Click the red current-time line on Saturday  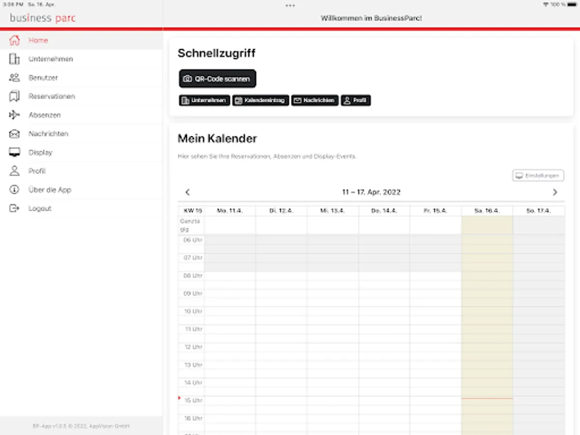487,398
